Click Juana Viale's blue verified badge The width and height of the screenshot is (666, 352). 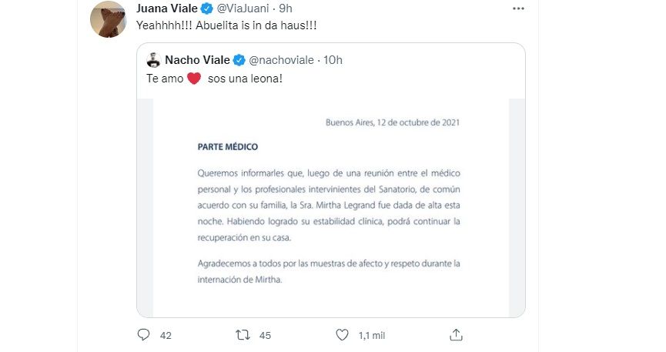[207, 9]
